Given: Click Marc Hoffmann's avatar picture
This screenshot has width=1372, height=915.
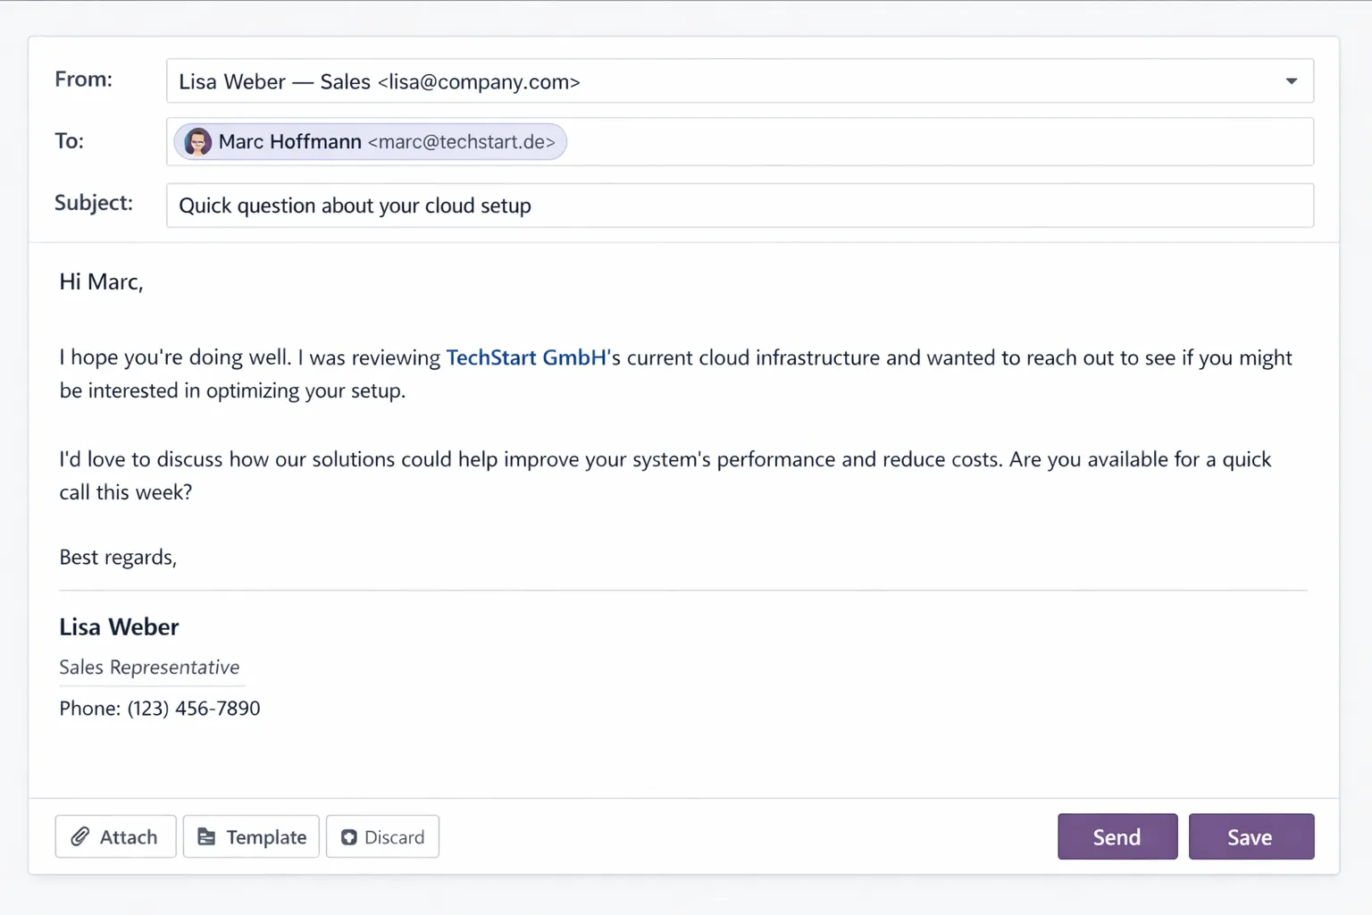Looking at the screenshot, I should 197,141.
